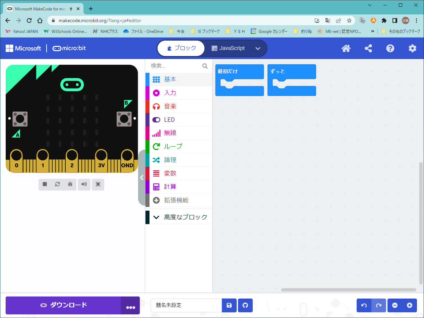Click the workspace vertical scrollbar
Viewport: 424px width, 318px height.
(x=421, y=223)
